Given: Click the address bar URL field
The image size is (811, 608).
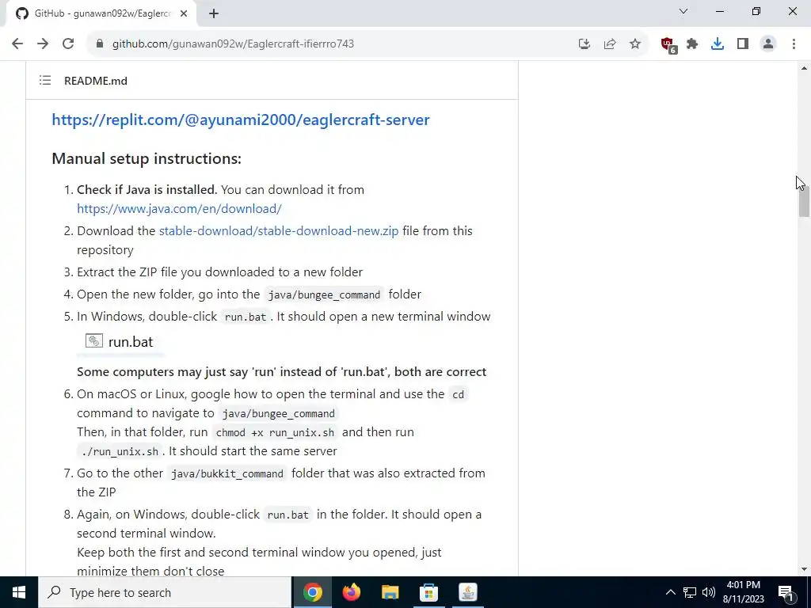Looking at the screenshot, I should (x=331, y=44).
